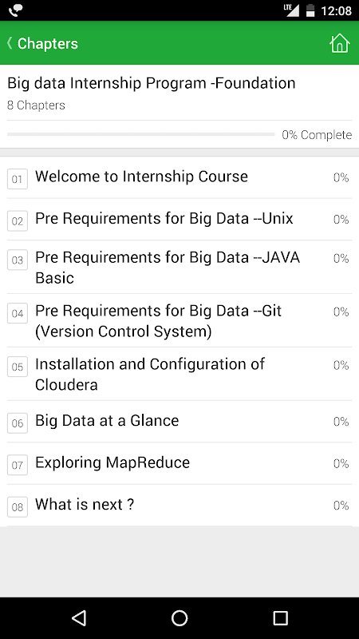
Task: Tap the 0% Complete progress label
Action: [317, 135]
